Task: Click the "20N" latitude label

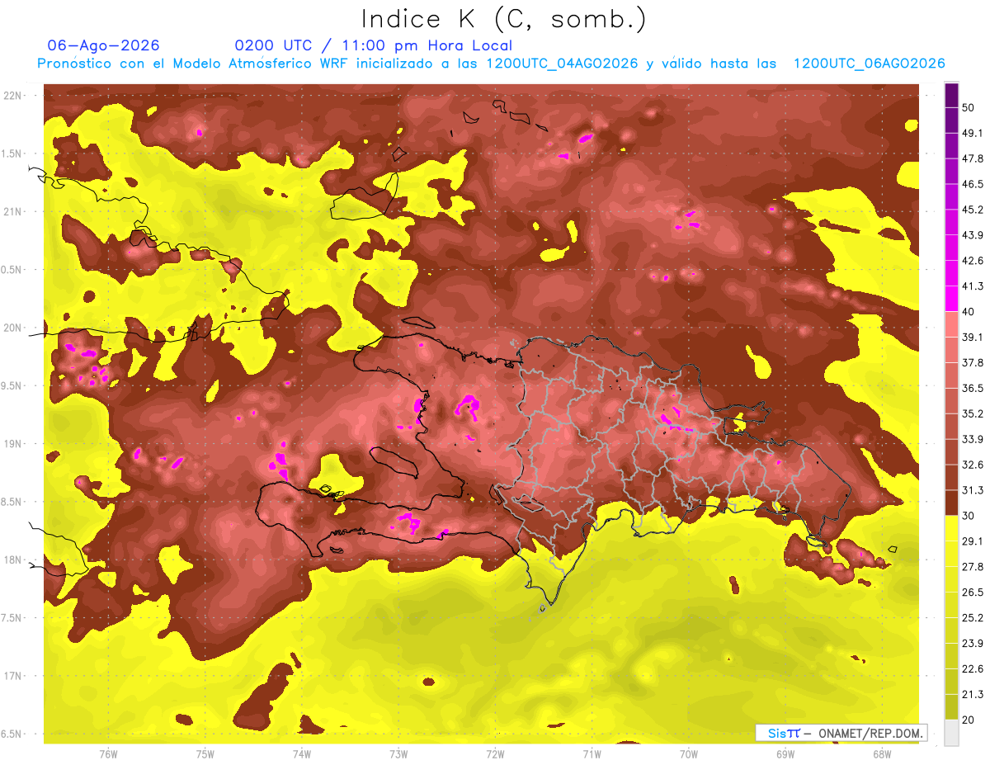Action: click(x=12, y=328)
